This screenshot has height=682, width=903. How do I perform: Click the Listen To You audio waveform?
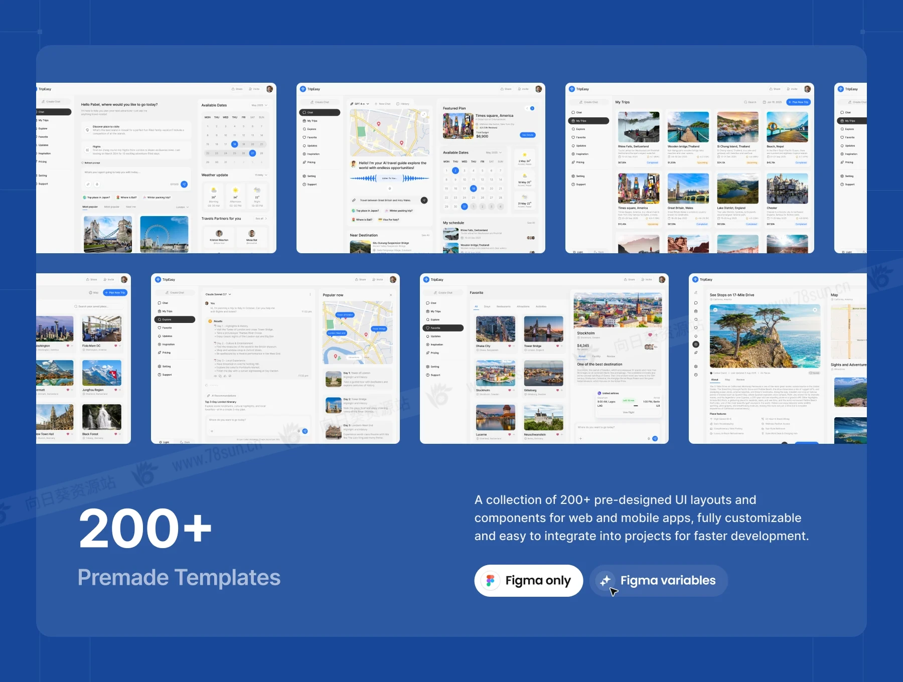point(389,179)
